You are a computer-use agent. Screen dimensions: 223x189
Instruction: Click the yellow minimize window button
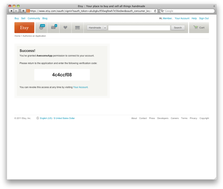[x=14, y=6]
